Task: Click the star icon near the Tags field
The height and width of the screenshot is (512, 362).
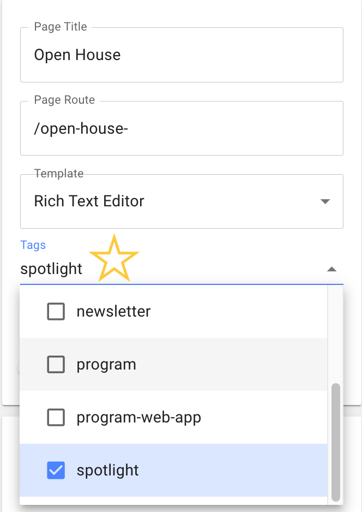Action: pyautogui.click(x=114, y=258)
